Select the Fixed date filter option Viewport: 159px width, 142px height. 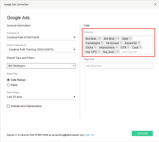[x=8, y=85]
